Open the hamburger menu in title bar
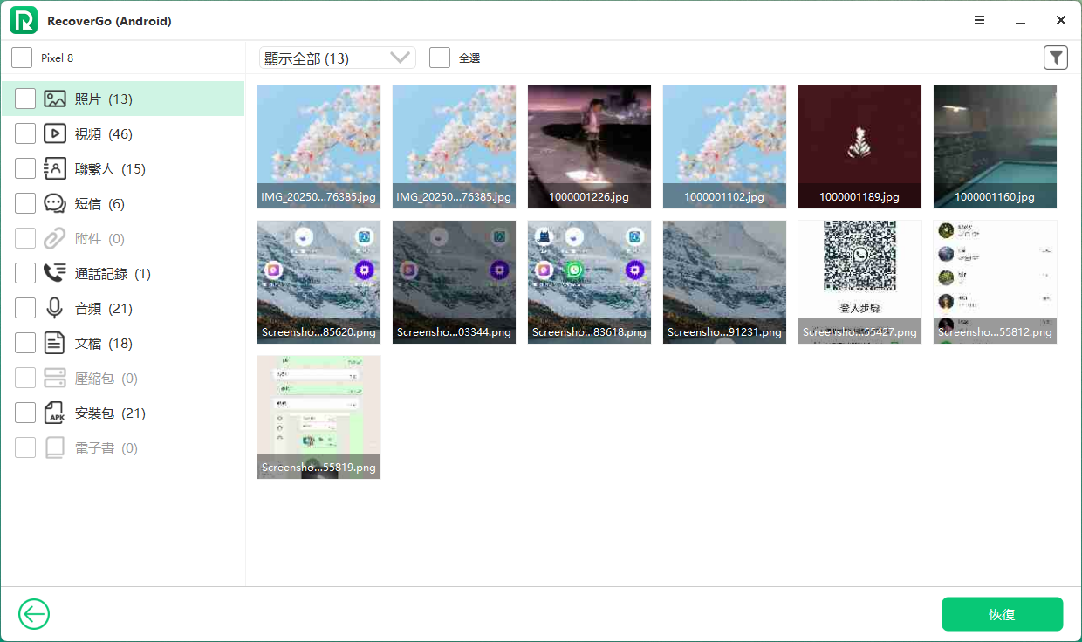The height and width of the screenshot is (642, 1082). pyautogui.click(x=979, y=20)
